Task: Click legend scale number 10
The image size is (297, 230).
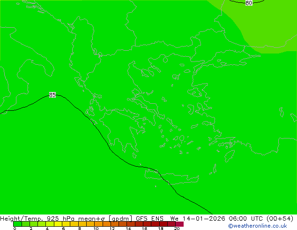Action: tap(96, 229)
